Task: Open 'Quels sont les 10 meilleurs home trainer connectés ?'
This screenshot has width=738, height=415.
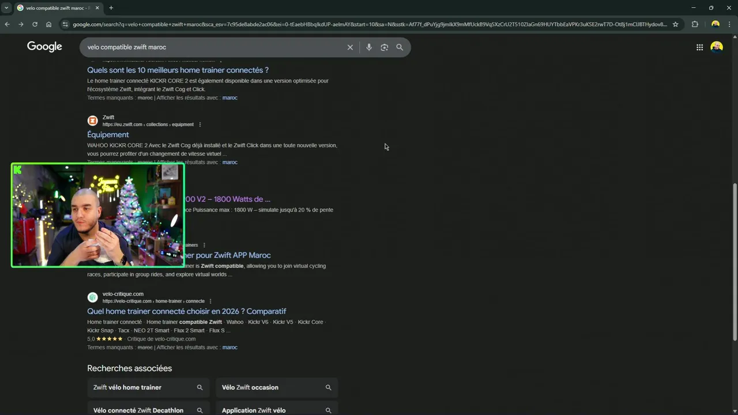Action: point(178,70)
